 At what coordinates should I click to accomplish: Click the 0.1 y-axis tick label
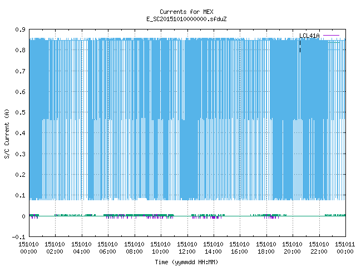[x=20, y=195]
